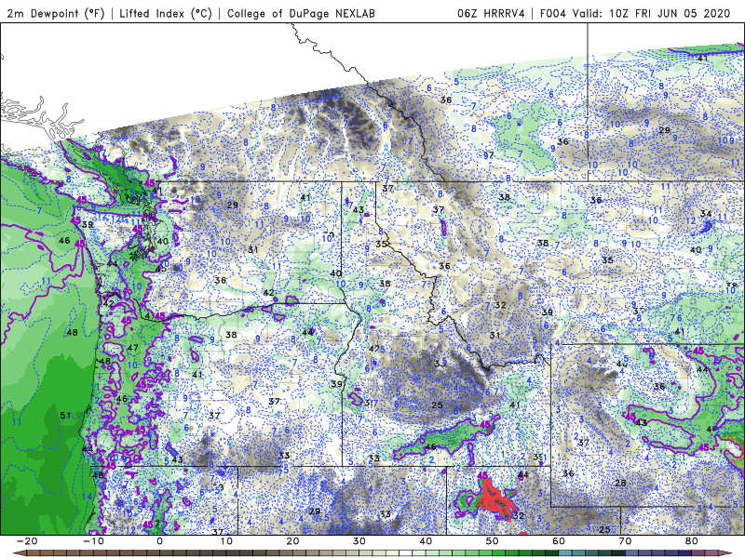Click the 60 label on the color scale

coord(559,541)
